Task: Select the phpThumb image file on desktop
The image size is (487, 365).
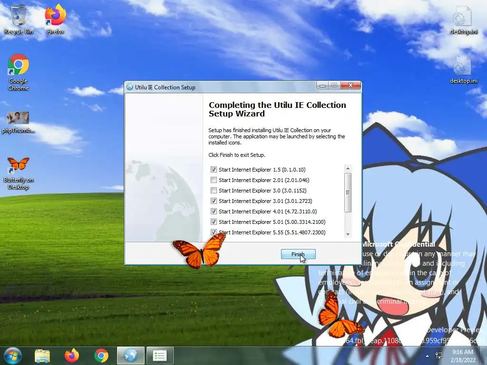Action: [18, 122]
